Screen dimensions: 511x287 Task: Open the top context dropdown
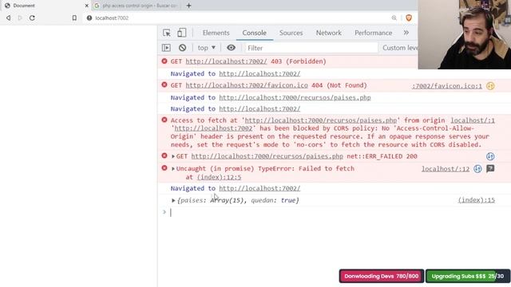coord(206,48)
